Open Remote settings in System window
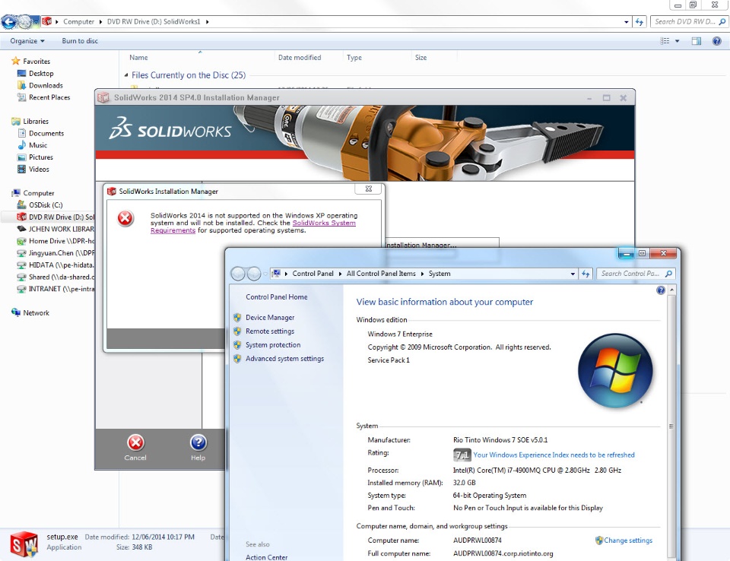The width and height of the screenshot is (730, 561). click(x=270, y=331)
